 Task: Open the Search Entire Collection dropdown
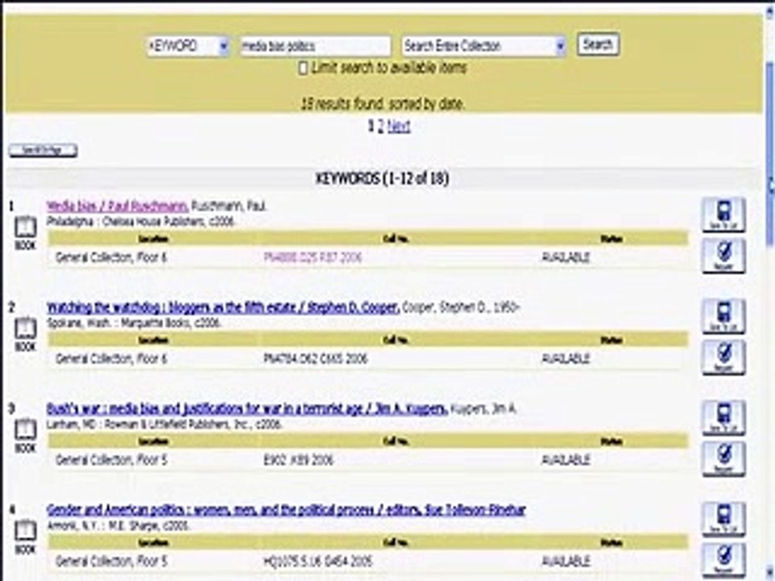tap(484, 46)
